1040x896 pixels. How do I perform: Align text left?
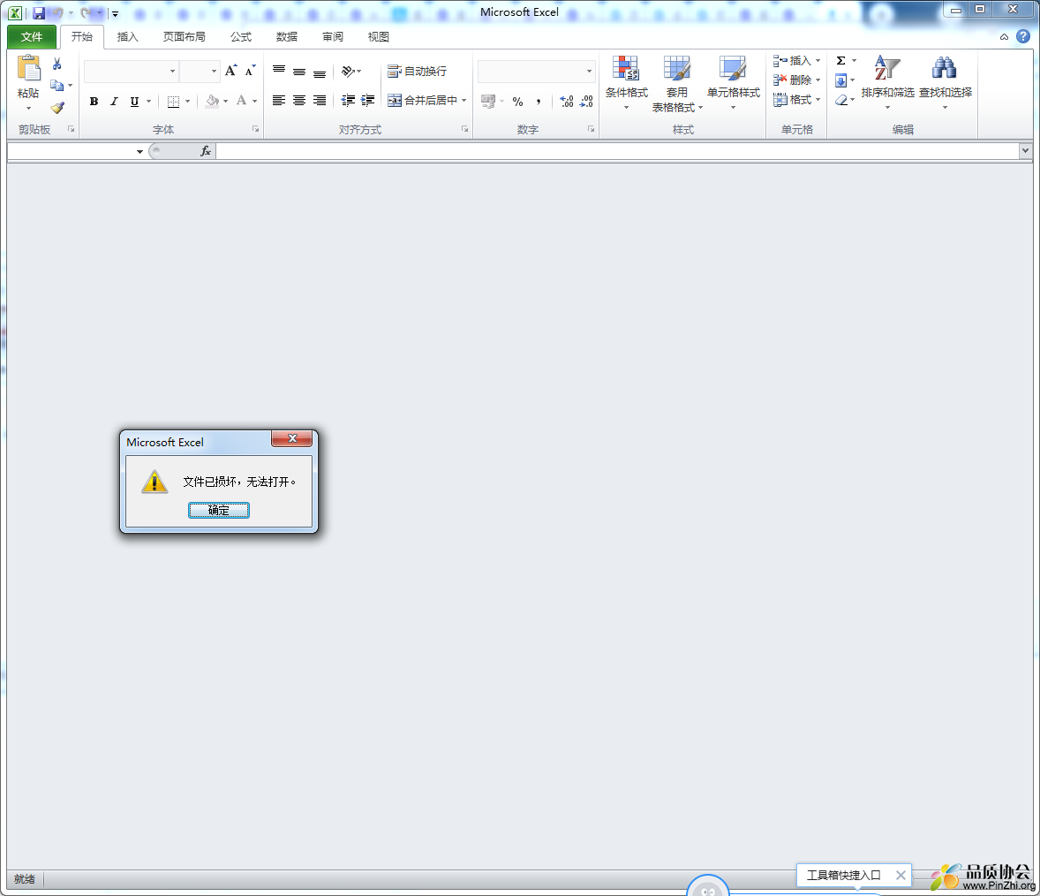pos(279,100)
